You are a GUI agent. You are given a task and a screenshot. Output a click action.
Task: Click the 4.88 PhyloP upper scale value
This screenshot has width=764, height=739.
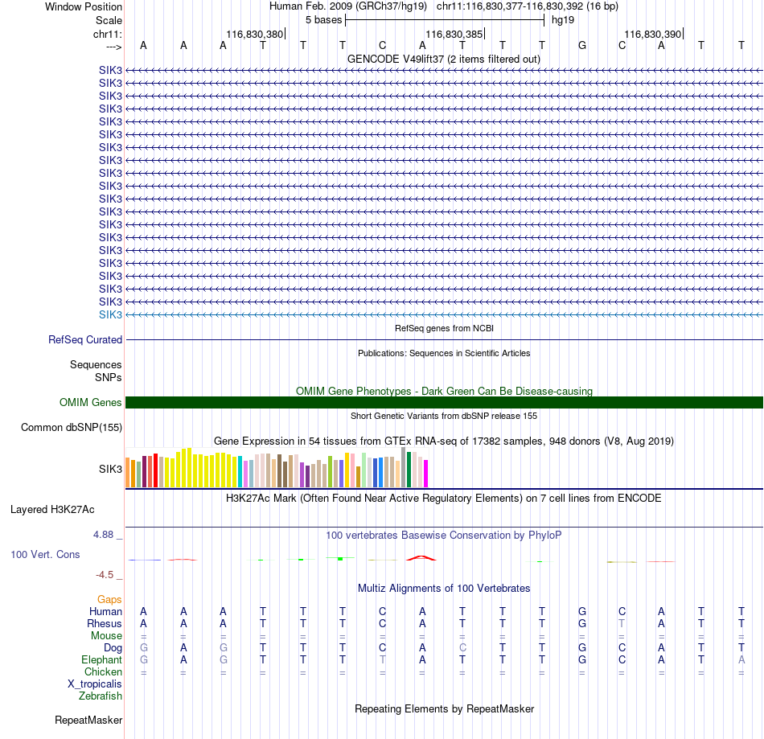[x=103, y=535]
